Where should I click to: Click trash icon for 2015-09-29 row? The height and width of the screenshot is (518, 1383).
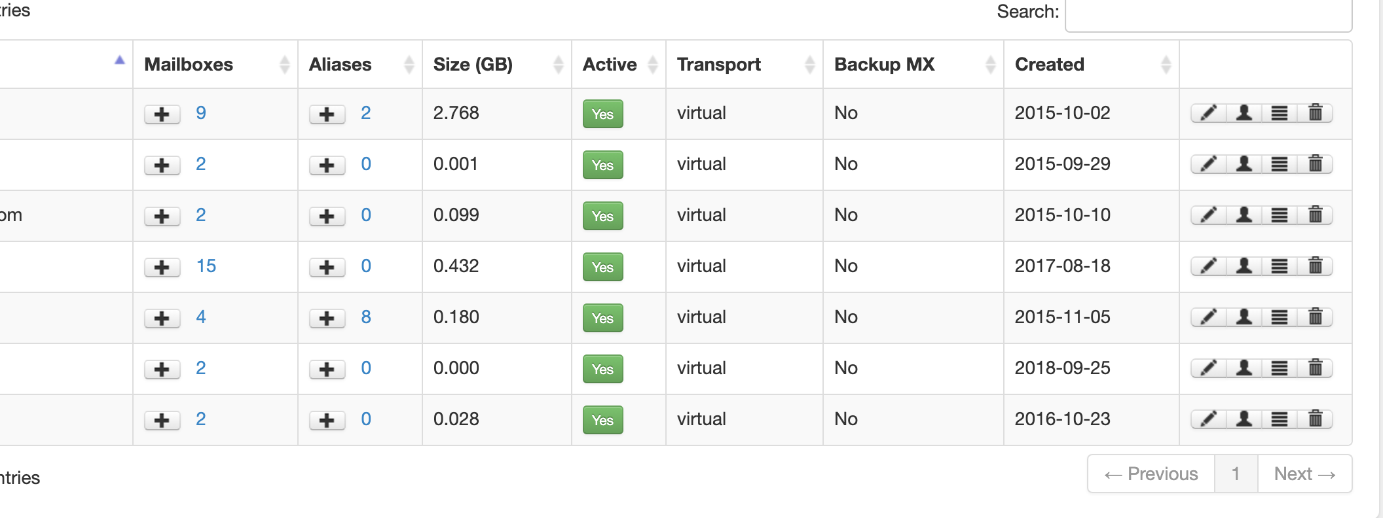coord(1315,164)
